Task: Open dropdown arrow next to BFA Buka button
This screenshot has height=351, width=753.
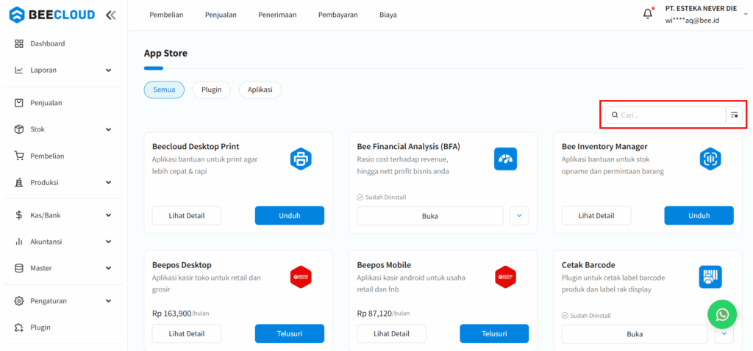Action: (519, 216)
